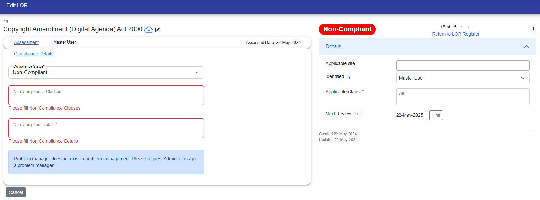
Task: Click the Edit LOR header title
Action: coord(17,6)
